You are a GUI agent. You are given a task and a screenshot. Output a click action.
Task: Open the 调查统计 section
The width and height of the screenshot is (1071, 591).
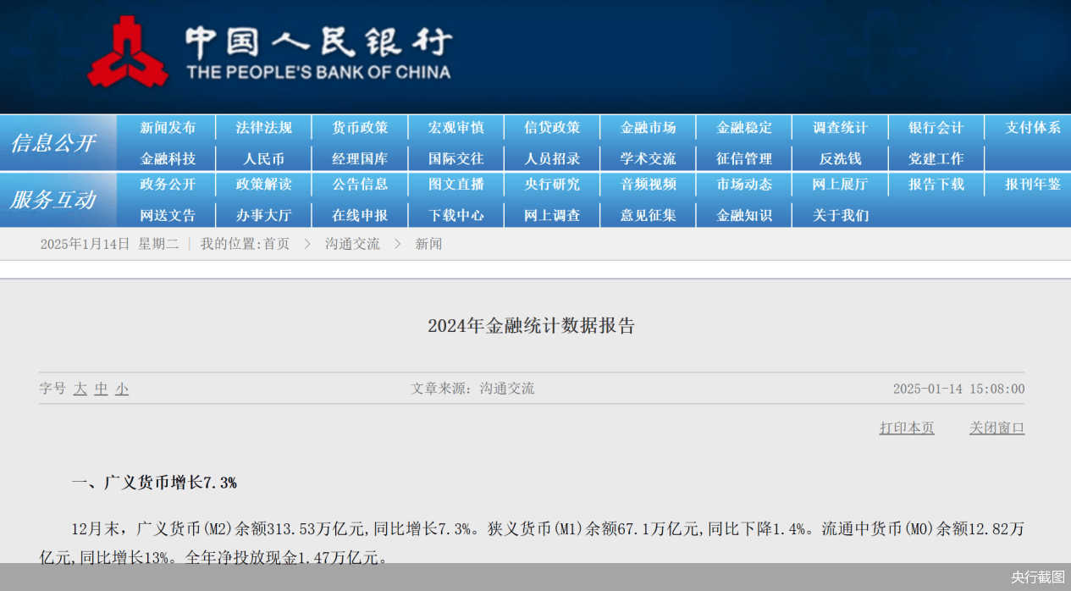pos(839,127)
